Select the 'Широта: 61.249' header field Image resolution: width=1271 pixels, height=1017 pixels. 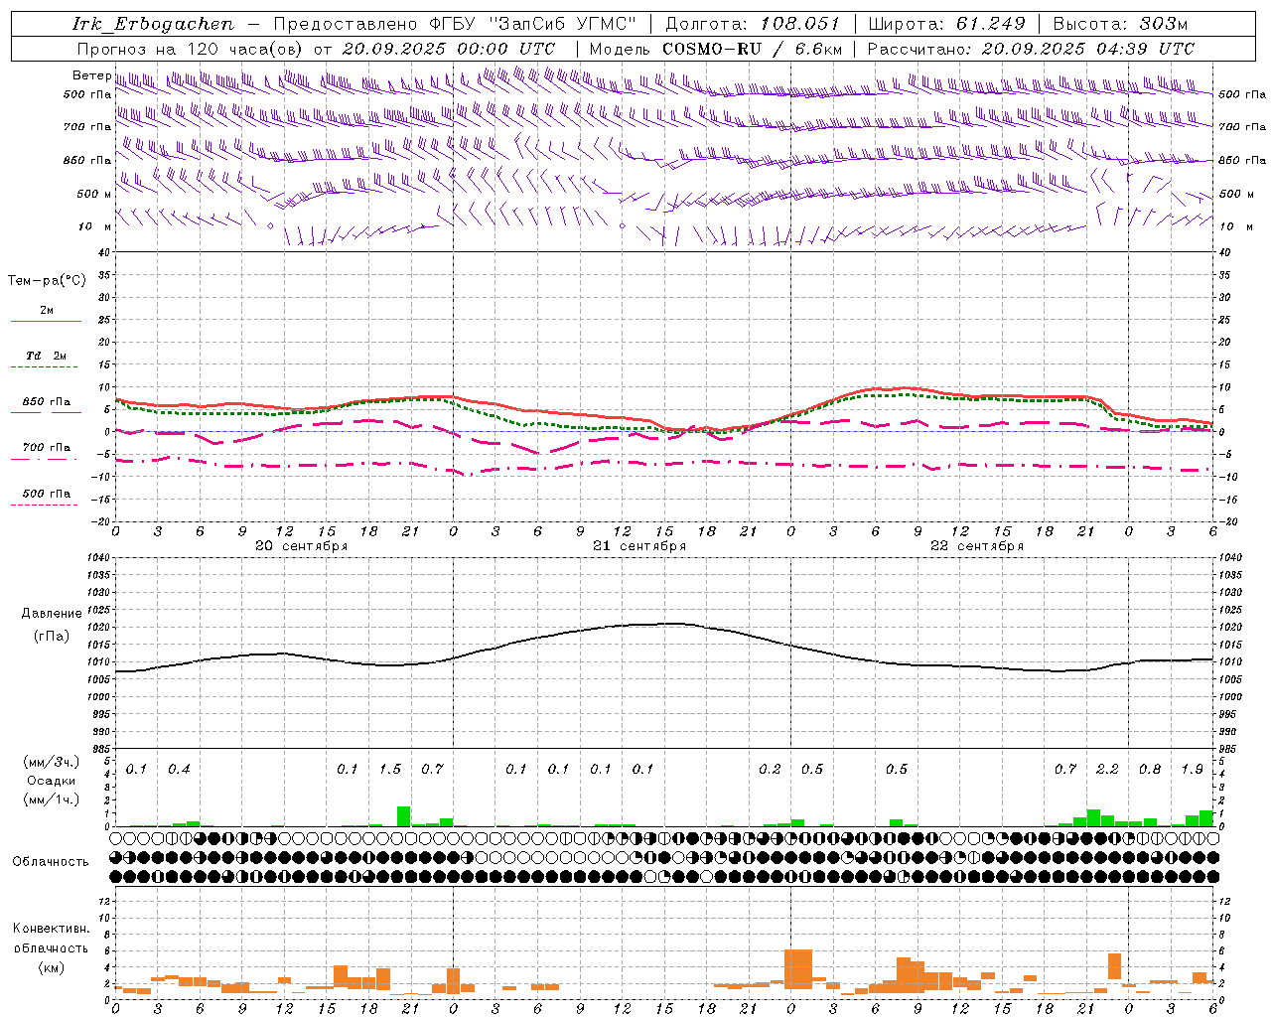coord(946,24)
